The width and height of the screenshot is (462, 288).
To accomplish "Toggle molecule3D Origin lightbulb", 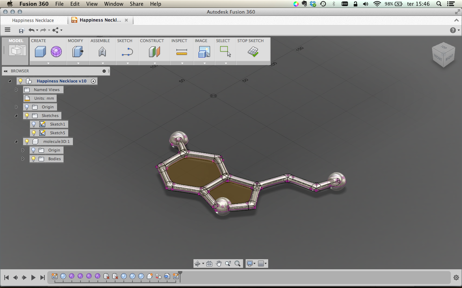I will (34, 150).
